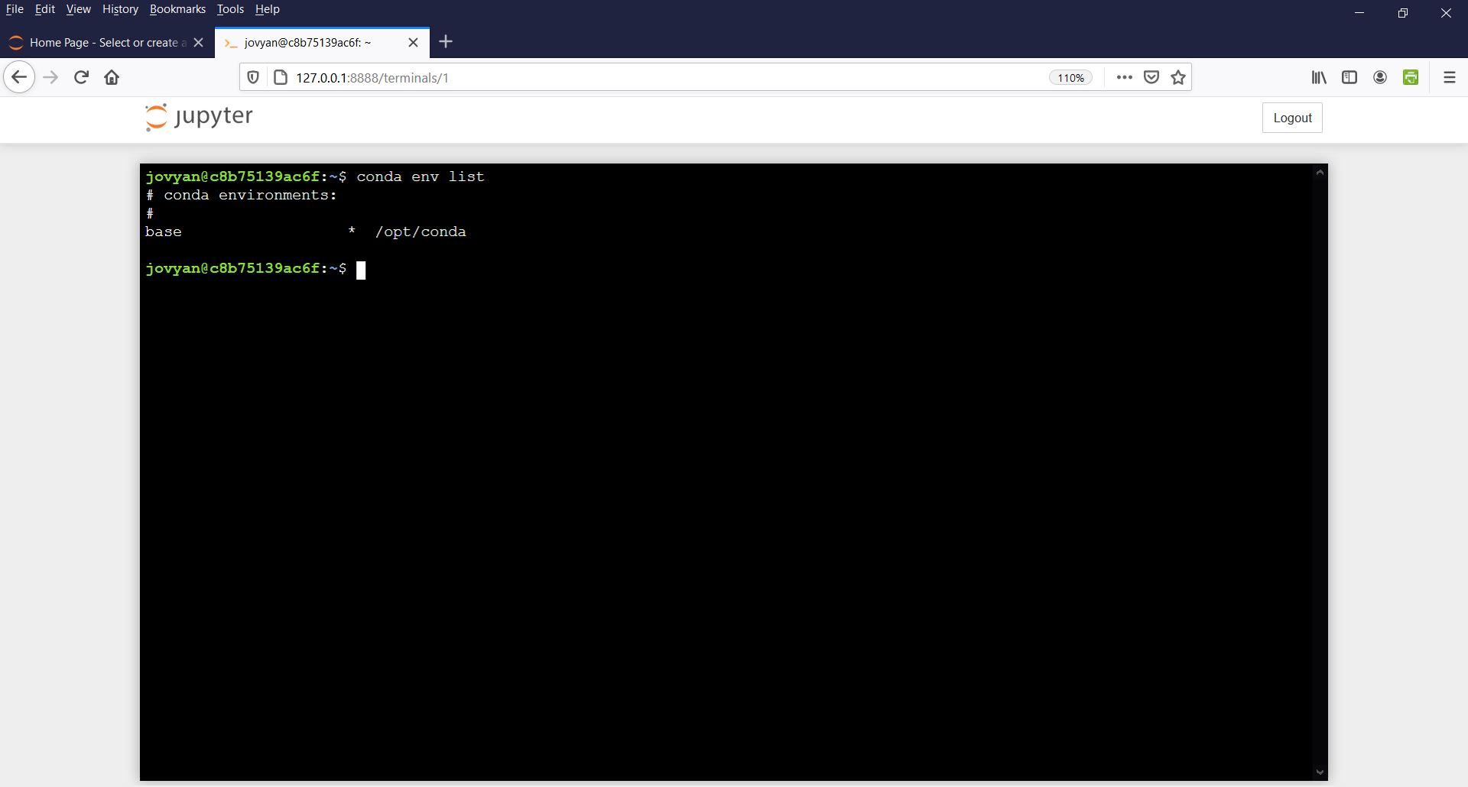Click the Jupyter logo
The width and height of the screenshot is (1468, 787).
pyautogui.click(x=199, y=117)
